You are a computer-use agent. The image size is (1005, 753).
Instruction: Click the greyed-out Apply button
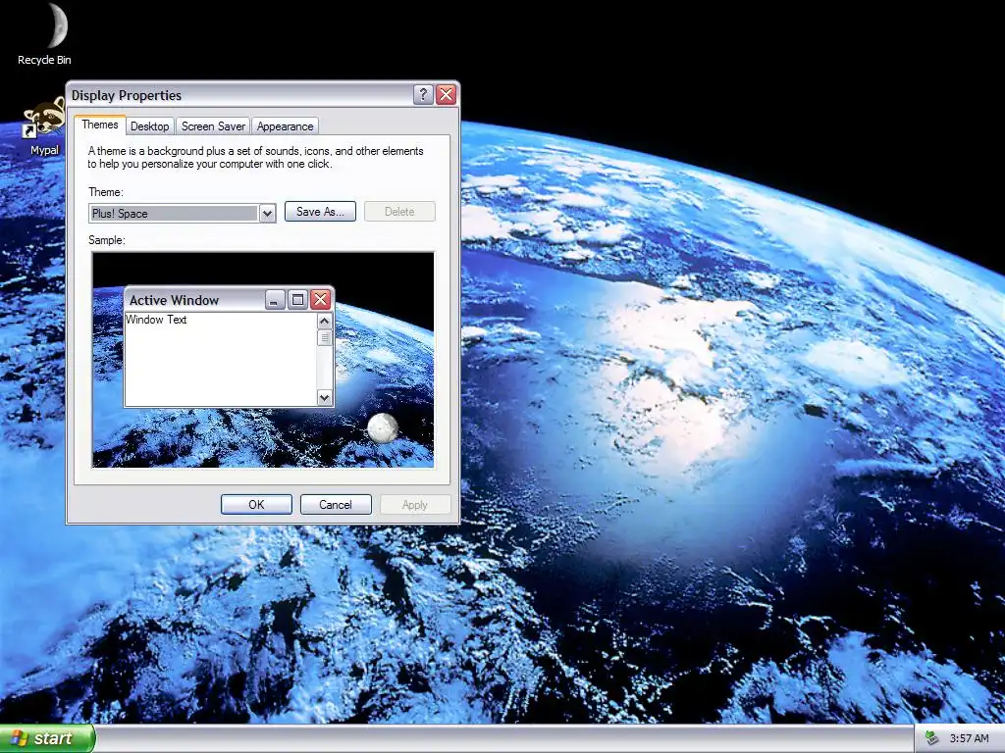click(x=415, y=505)
